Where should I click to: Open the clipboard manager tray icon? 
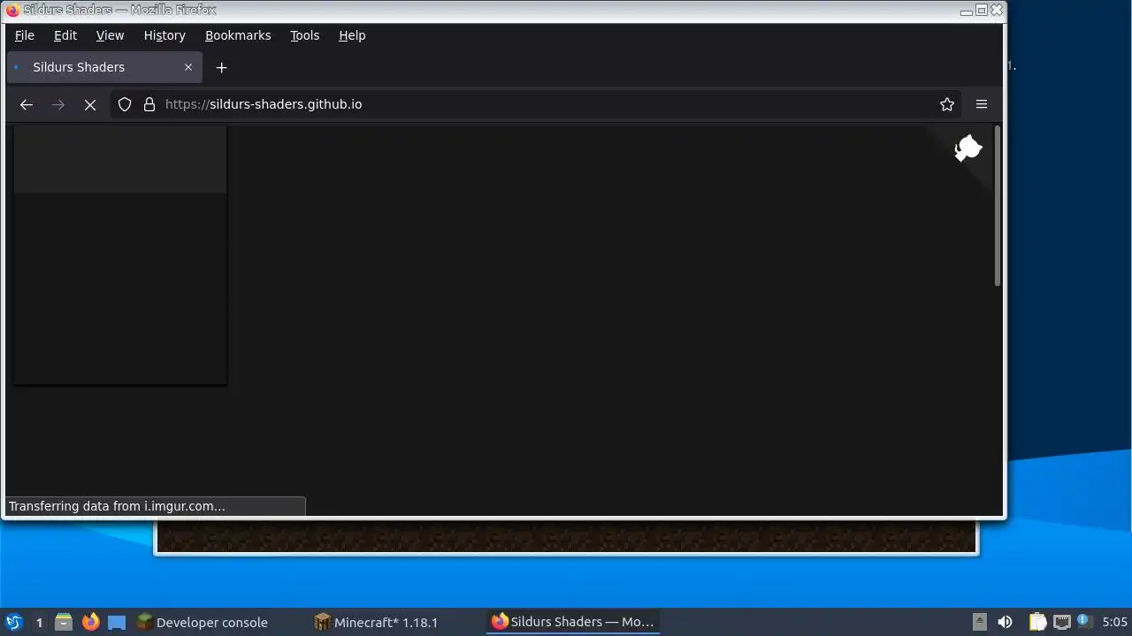pos(1037,623)
